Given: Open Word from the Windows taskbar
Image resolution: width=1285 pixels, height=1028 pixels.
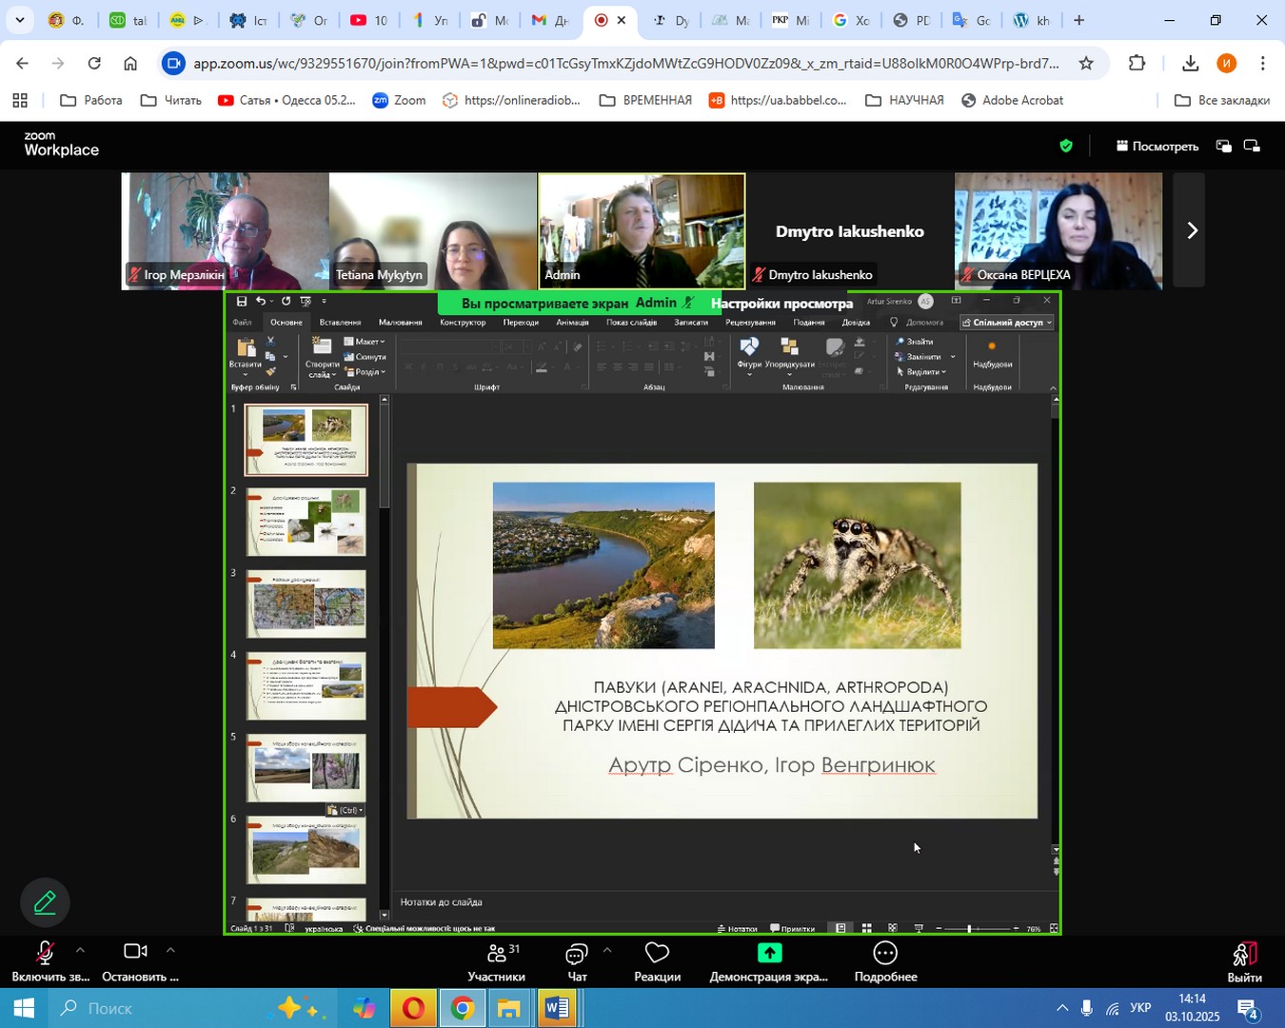Looking at the screenshot, I should (558, 1008).
